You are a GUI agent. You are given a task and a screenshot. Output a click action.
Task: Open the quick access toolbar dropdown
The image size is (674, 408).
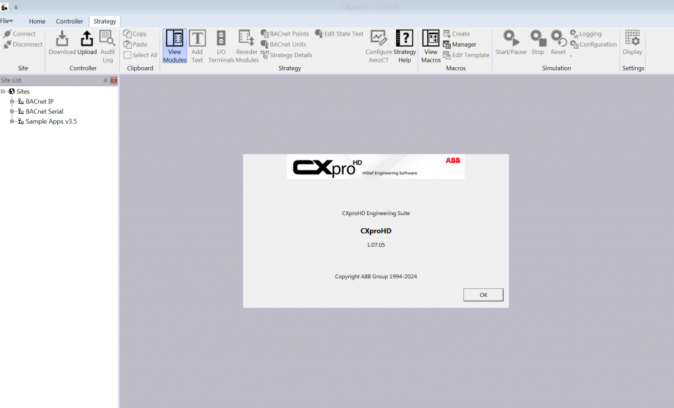click(x=16, y=7)
